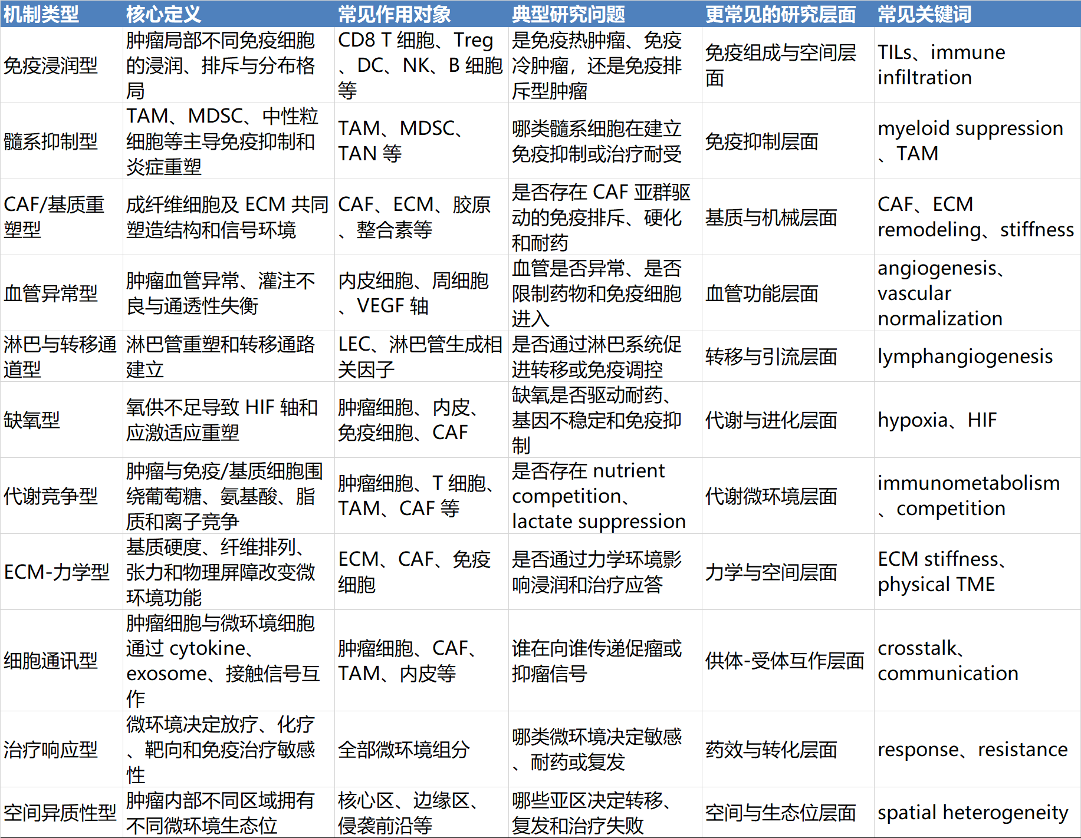Select the 治疗响应型 cell
Viewport: 1081px width, 838px height.
51,750
